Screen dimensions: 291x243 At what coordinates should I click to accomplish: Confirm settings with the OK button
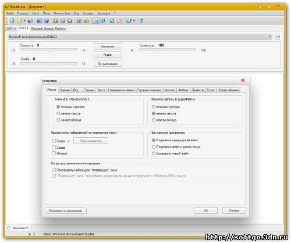205,210
